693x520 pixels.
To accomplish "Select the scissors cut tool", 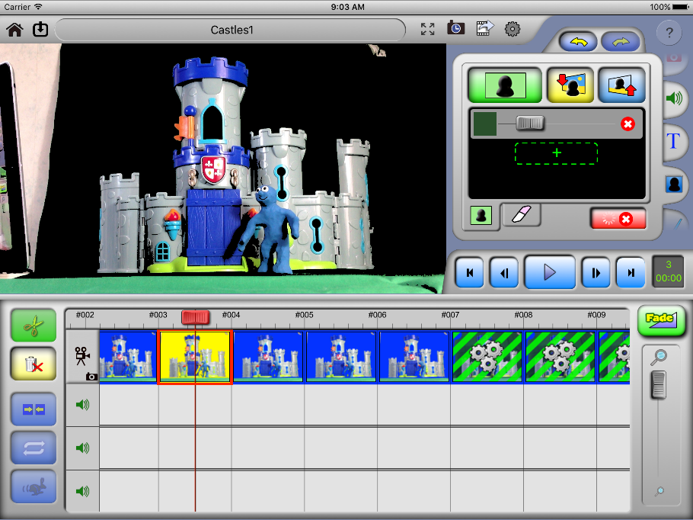I will pos(33,326).
